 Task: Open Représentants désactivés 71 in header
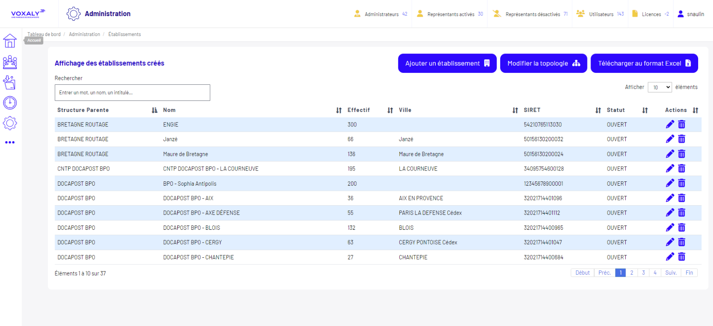click(530, 14)
